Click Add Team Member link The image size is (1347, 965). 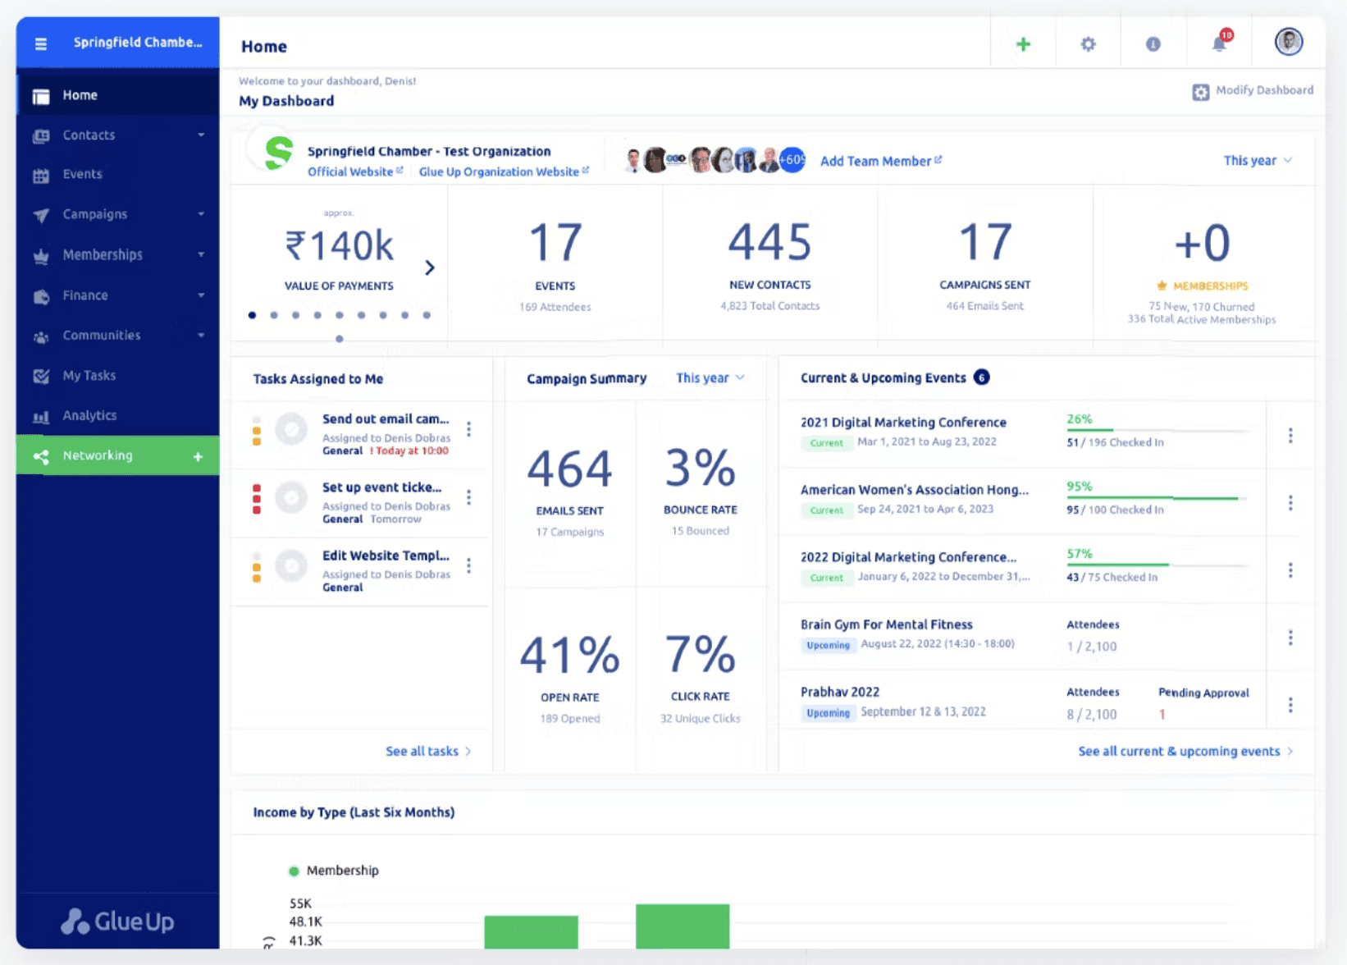click(881, 161)
